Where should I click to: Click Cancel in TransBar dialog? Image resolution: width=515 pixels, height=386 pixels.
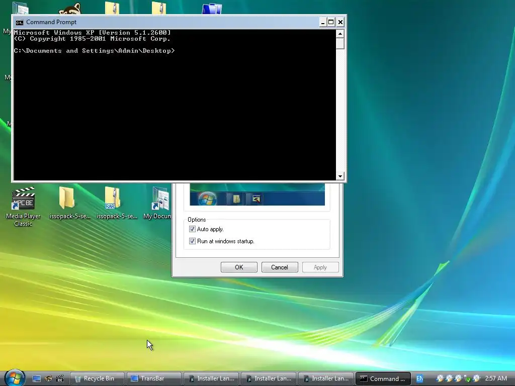point(280,267)
